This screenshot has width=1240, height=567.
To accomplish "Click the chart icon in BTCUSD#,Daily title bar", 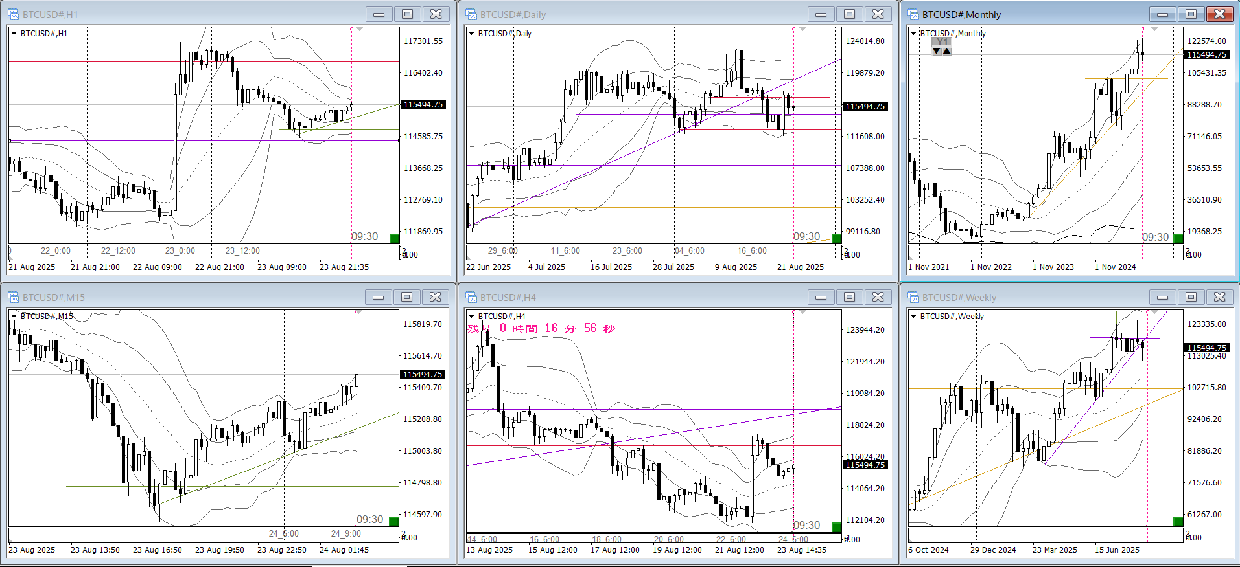I will click(x=471, y=14).
